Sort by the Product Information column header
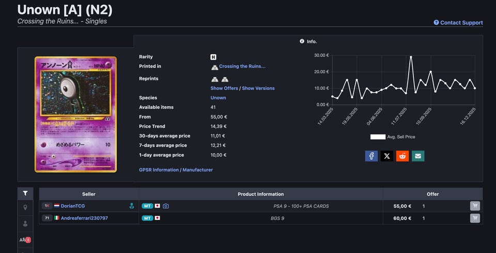The image size is (496, 253). click(260, 194)
